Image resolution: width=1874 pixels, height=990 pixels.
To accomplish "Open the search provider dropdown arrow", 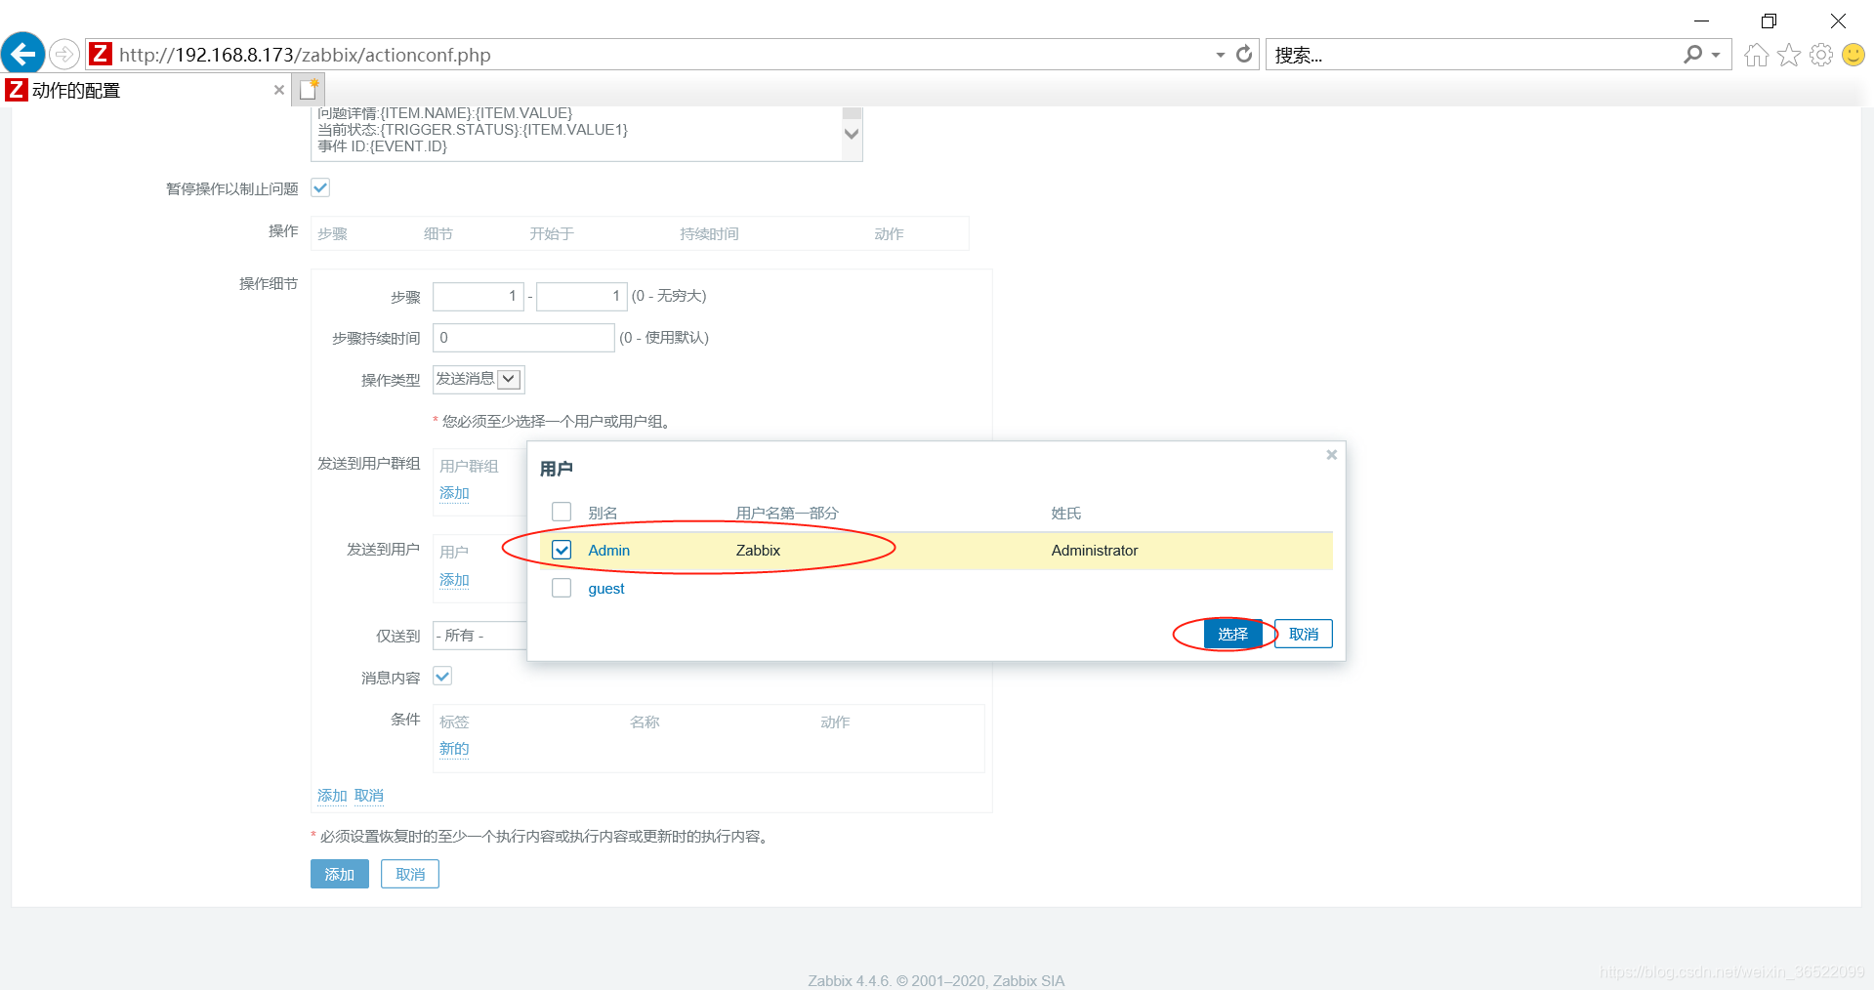I will (1716, 55).
